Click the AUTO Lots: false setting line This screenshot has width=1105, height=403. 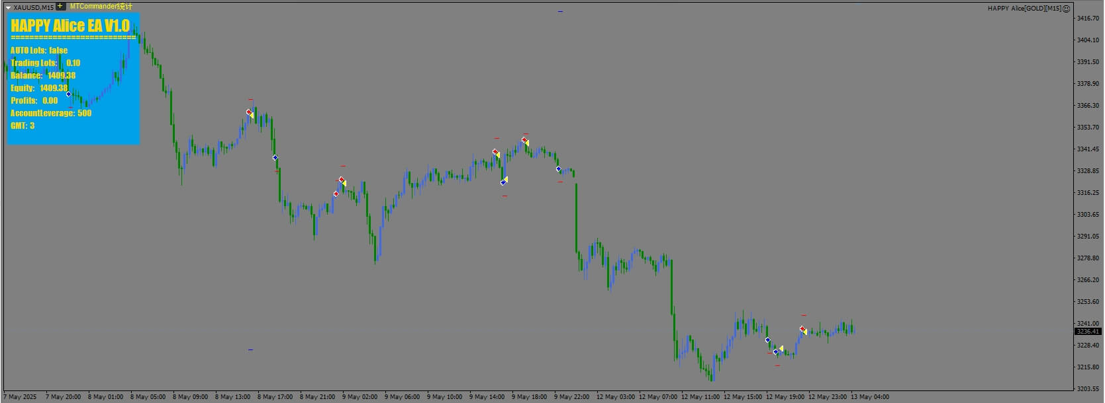[x=39, y=50]
